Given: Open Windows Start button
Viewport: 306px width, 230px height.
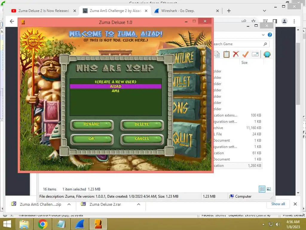Looking at the screenshot, I should point(7,224).
